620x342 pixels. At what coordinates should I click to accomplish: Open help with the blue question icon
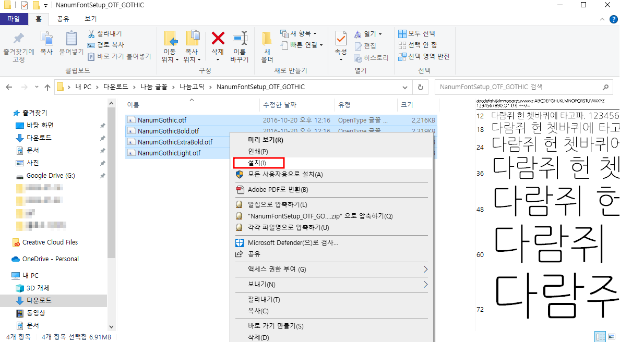tap(614, 19)
